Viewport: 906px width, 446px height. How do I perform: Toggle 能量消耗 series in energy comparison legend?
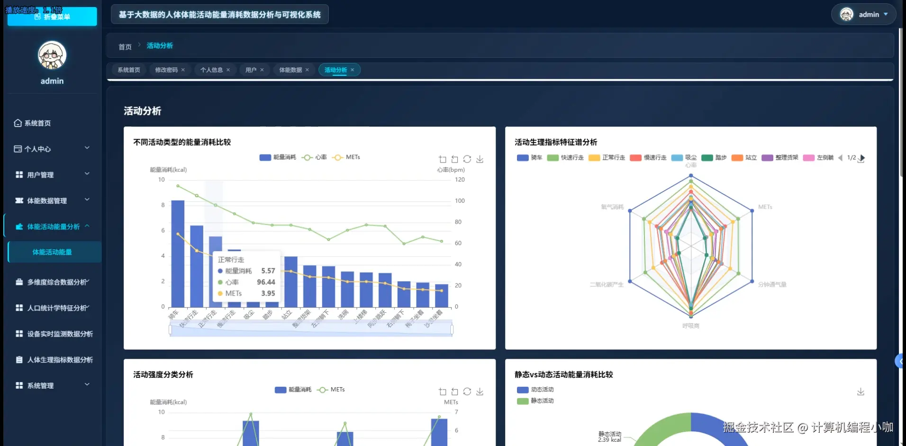(278, 157)
